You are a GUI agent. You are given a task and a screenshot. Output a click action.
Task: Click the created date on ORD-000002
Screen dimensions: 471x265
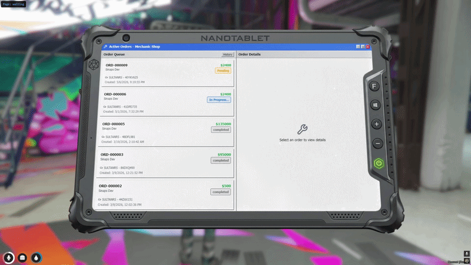(x=120, y=204)
